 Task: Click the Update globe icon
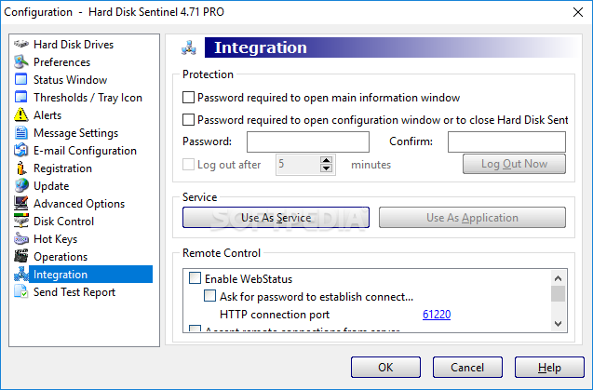(21, 186)
